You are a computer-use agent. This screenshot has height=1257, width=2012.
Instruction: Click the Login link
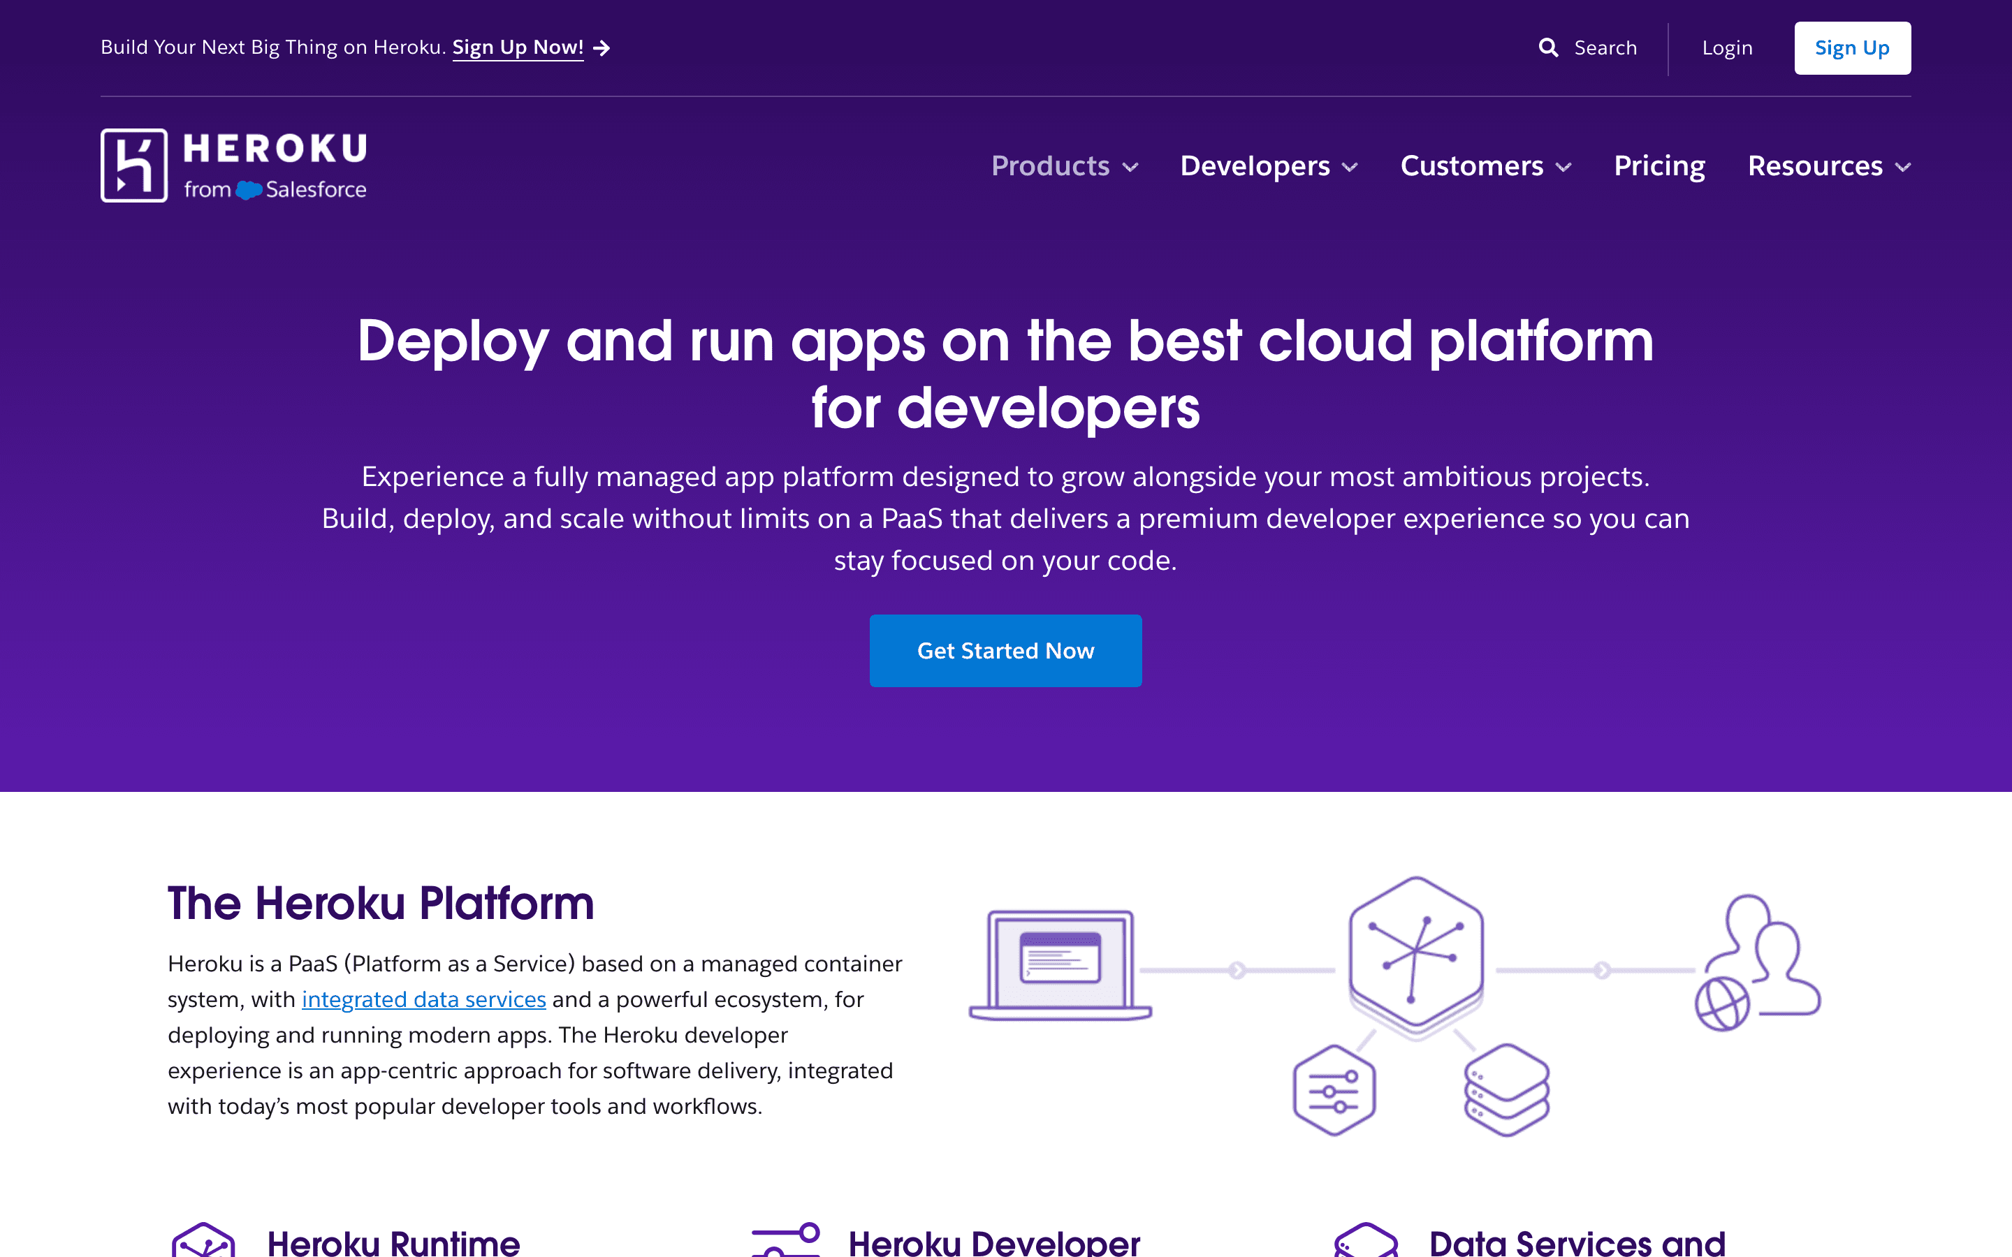click(x=1727, y=48)
